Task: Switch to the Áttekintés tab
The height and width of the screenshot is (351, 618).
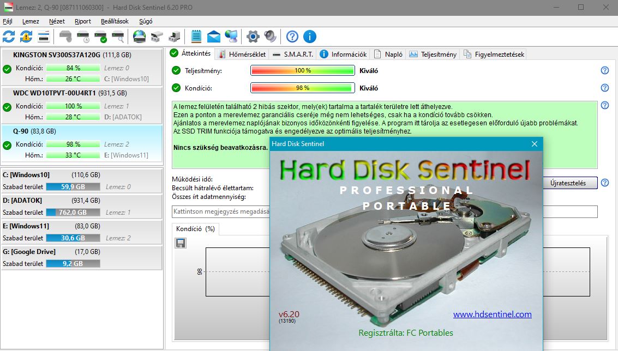Action: coord(191,53)
